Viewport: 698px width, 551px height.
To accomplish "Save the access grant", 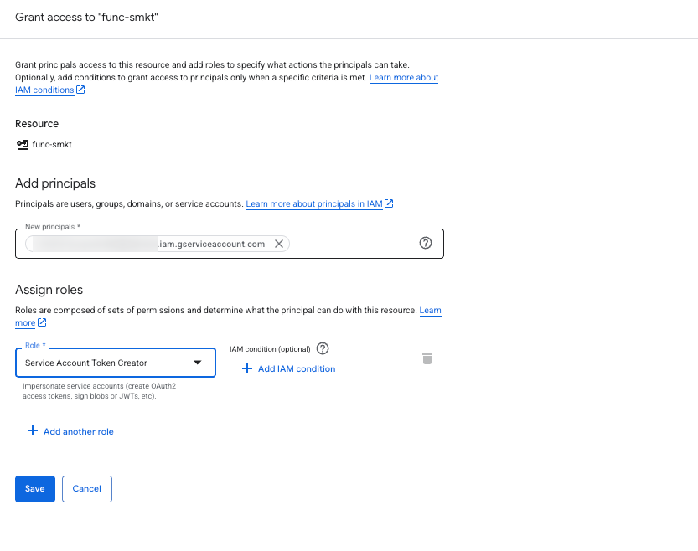I will (35, 489).
